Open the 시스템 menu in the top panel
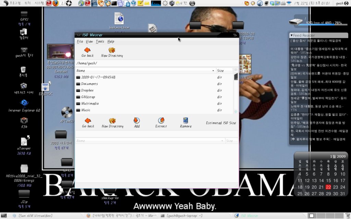 pos(39,3)
